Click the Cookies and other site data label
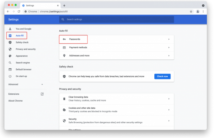 click(x=82, y=108)
